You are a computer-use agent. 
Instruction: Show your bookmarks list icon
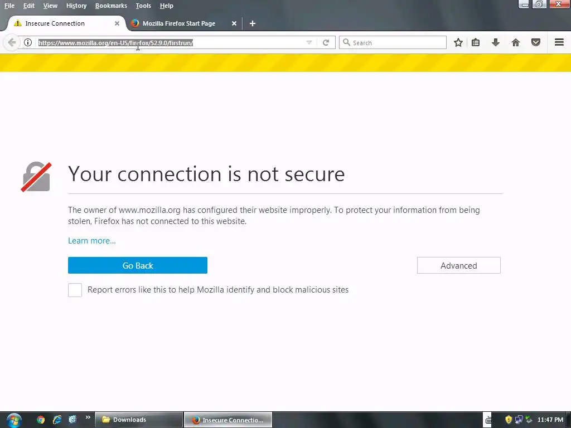pyautogui.click(x=476, y=42)
